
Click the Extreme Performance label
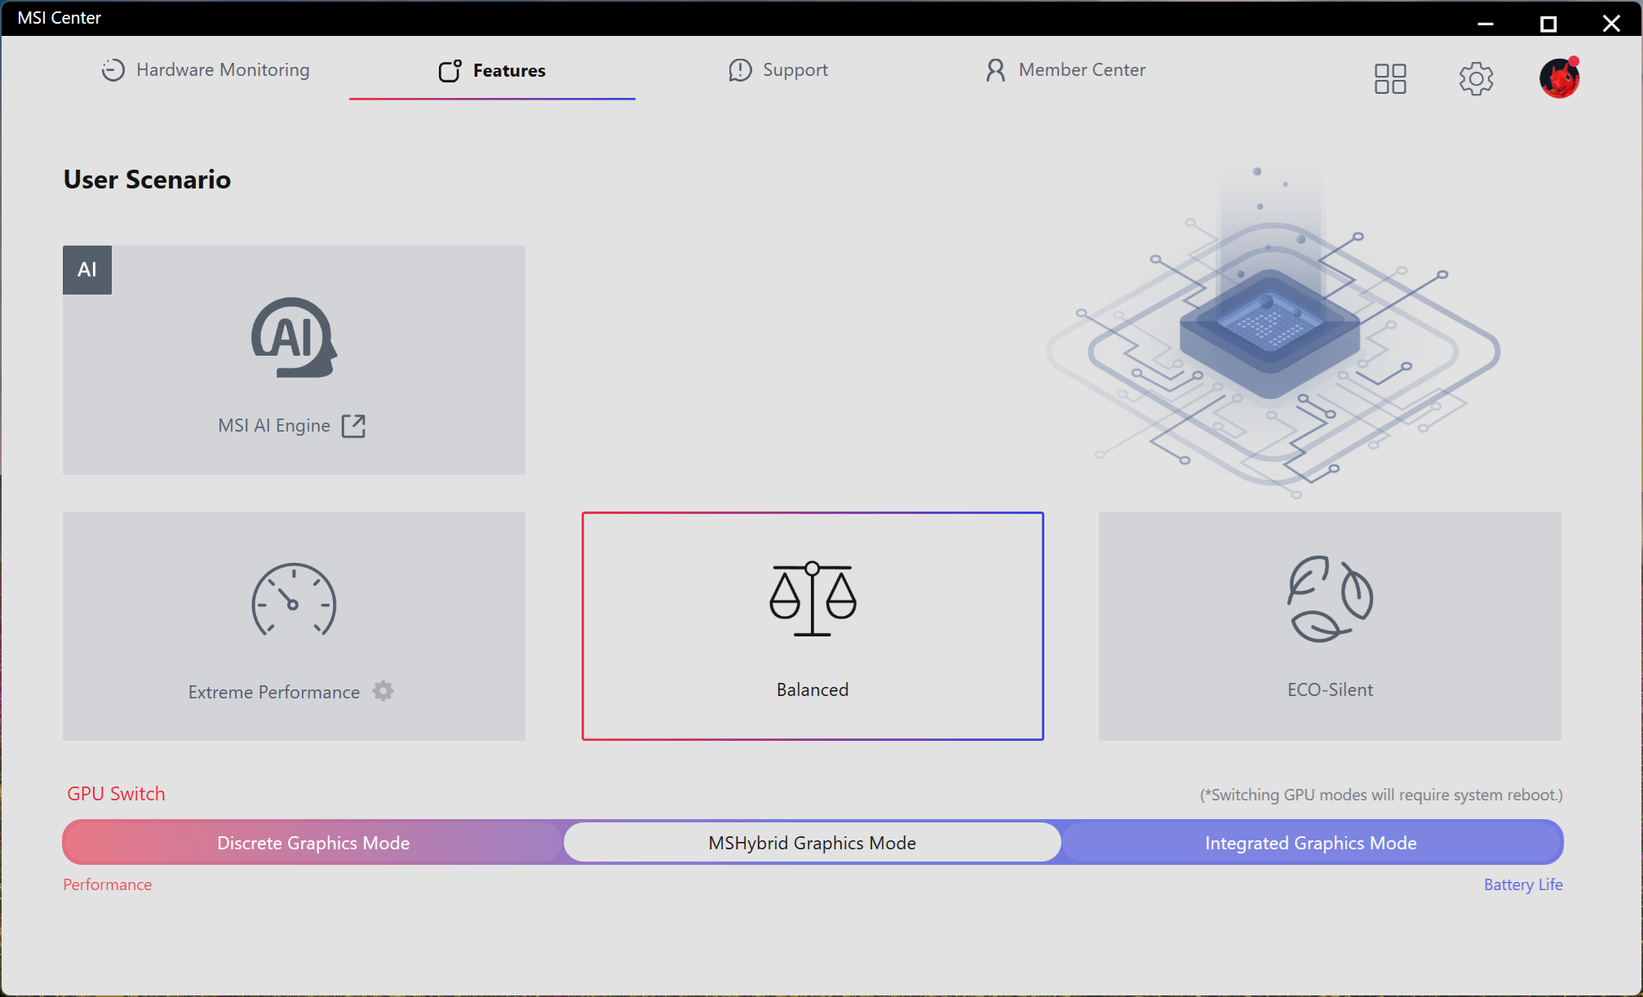point(273,693)
